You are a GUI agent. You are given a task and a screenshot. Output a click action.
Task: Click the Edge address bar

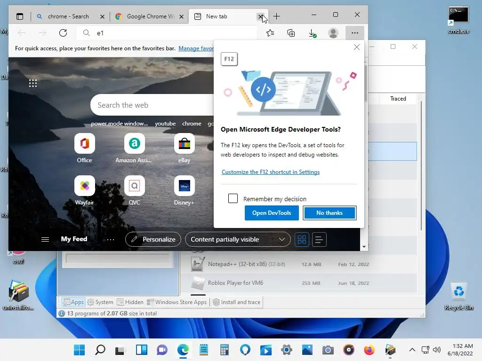point(167,33)
